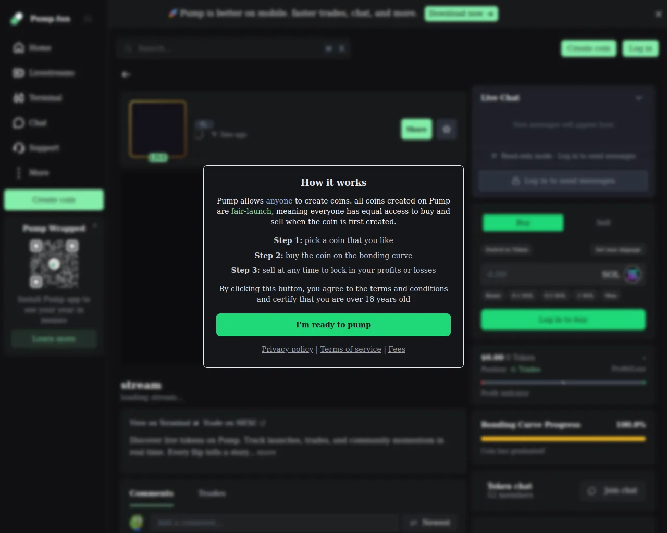Favorite the coin with the star icon
This screenshot has width=667, height=533.
(447, 129)
